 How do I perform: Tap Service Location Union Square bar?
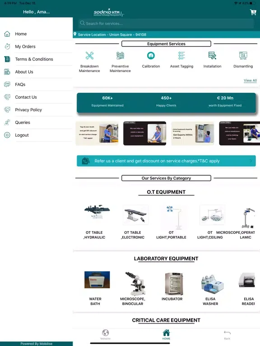click(166, 34)
